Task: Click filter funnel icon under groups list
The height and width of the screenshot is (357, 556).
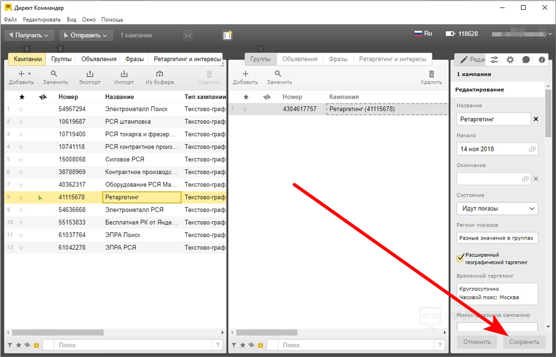Action: click(234, 345)
